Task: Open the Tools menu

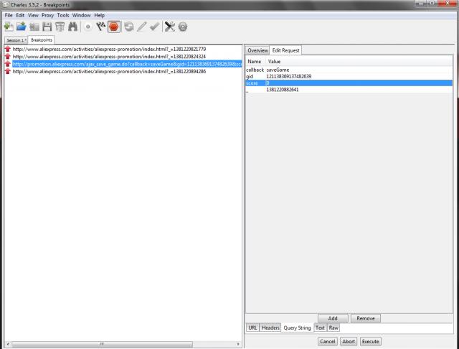Action: pos(63,15)
